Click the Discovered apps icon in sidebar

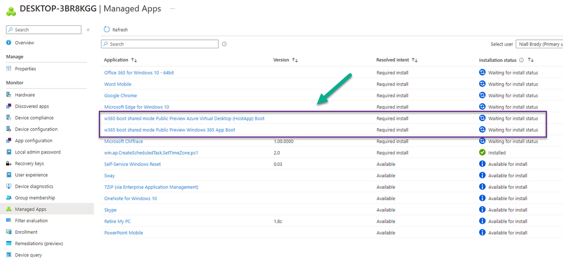click(x=9, y=106)
